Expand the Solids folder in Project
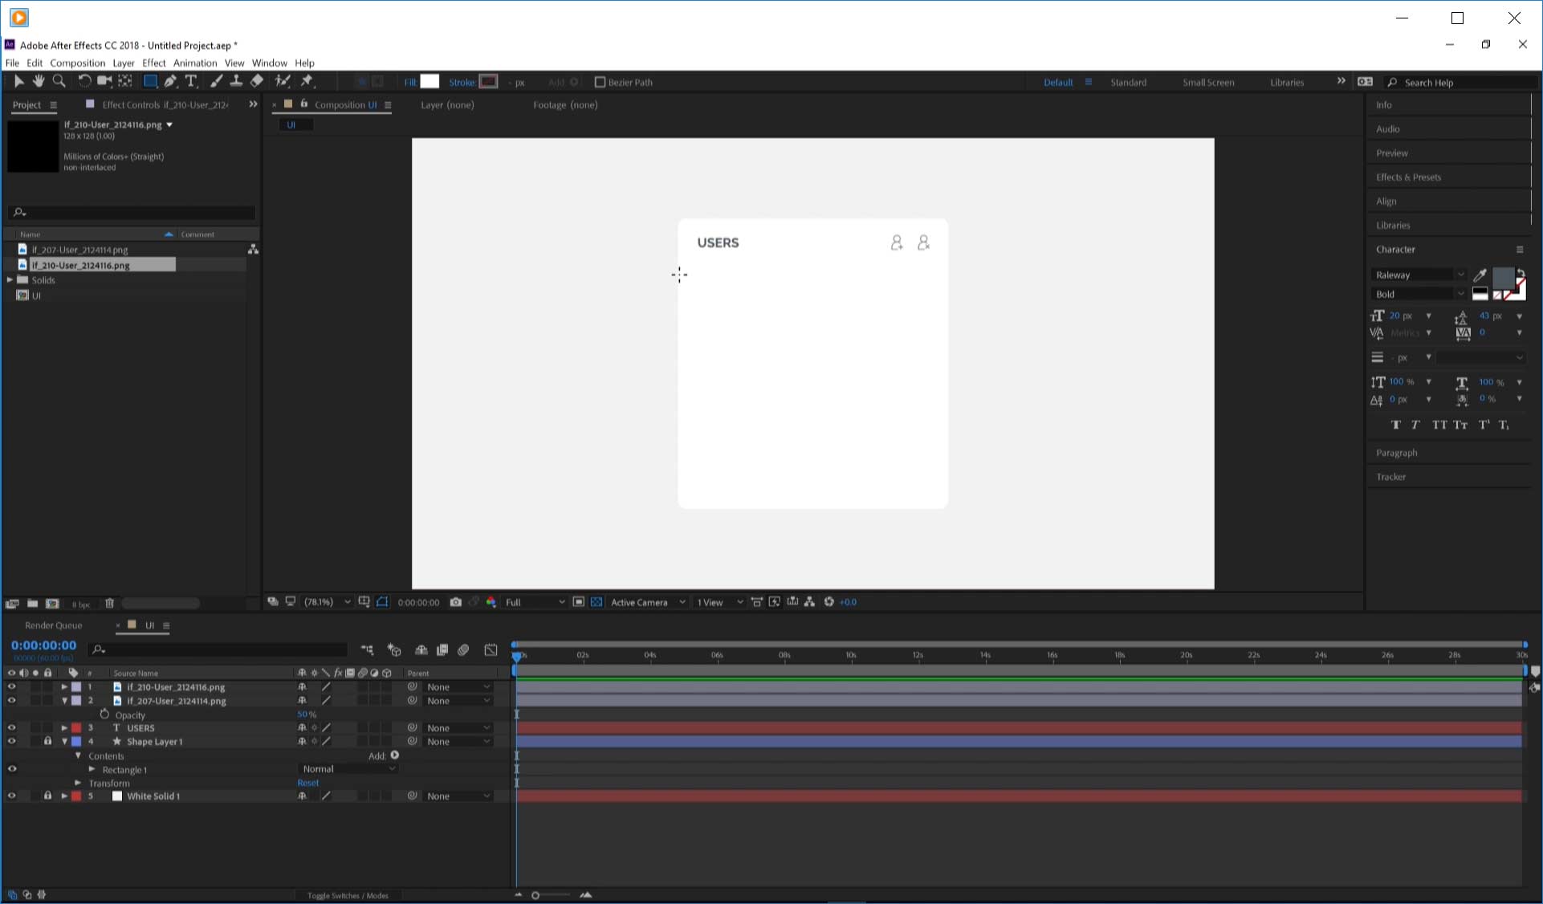The width and height of the screenshot is (1543, 904). coord(10,280)
